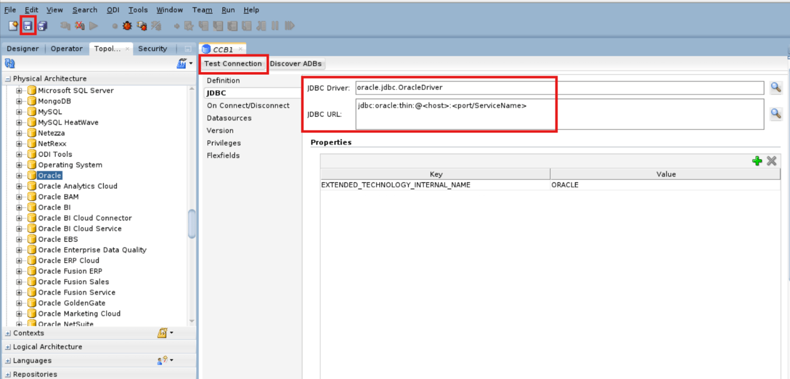
Task: Expand the Microsoft SQL Server node
Action: coord(19,90)
